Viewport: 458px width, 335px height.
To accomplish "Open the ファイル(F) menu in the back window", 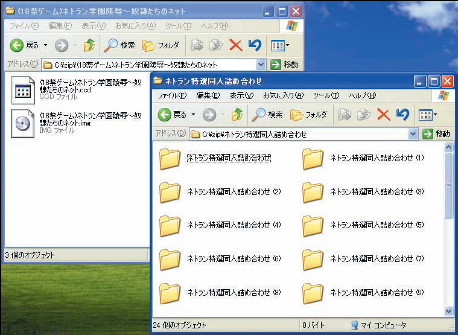I will (24, 26).
